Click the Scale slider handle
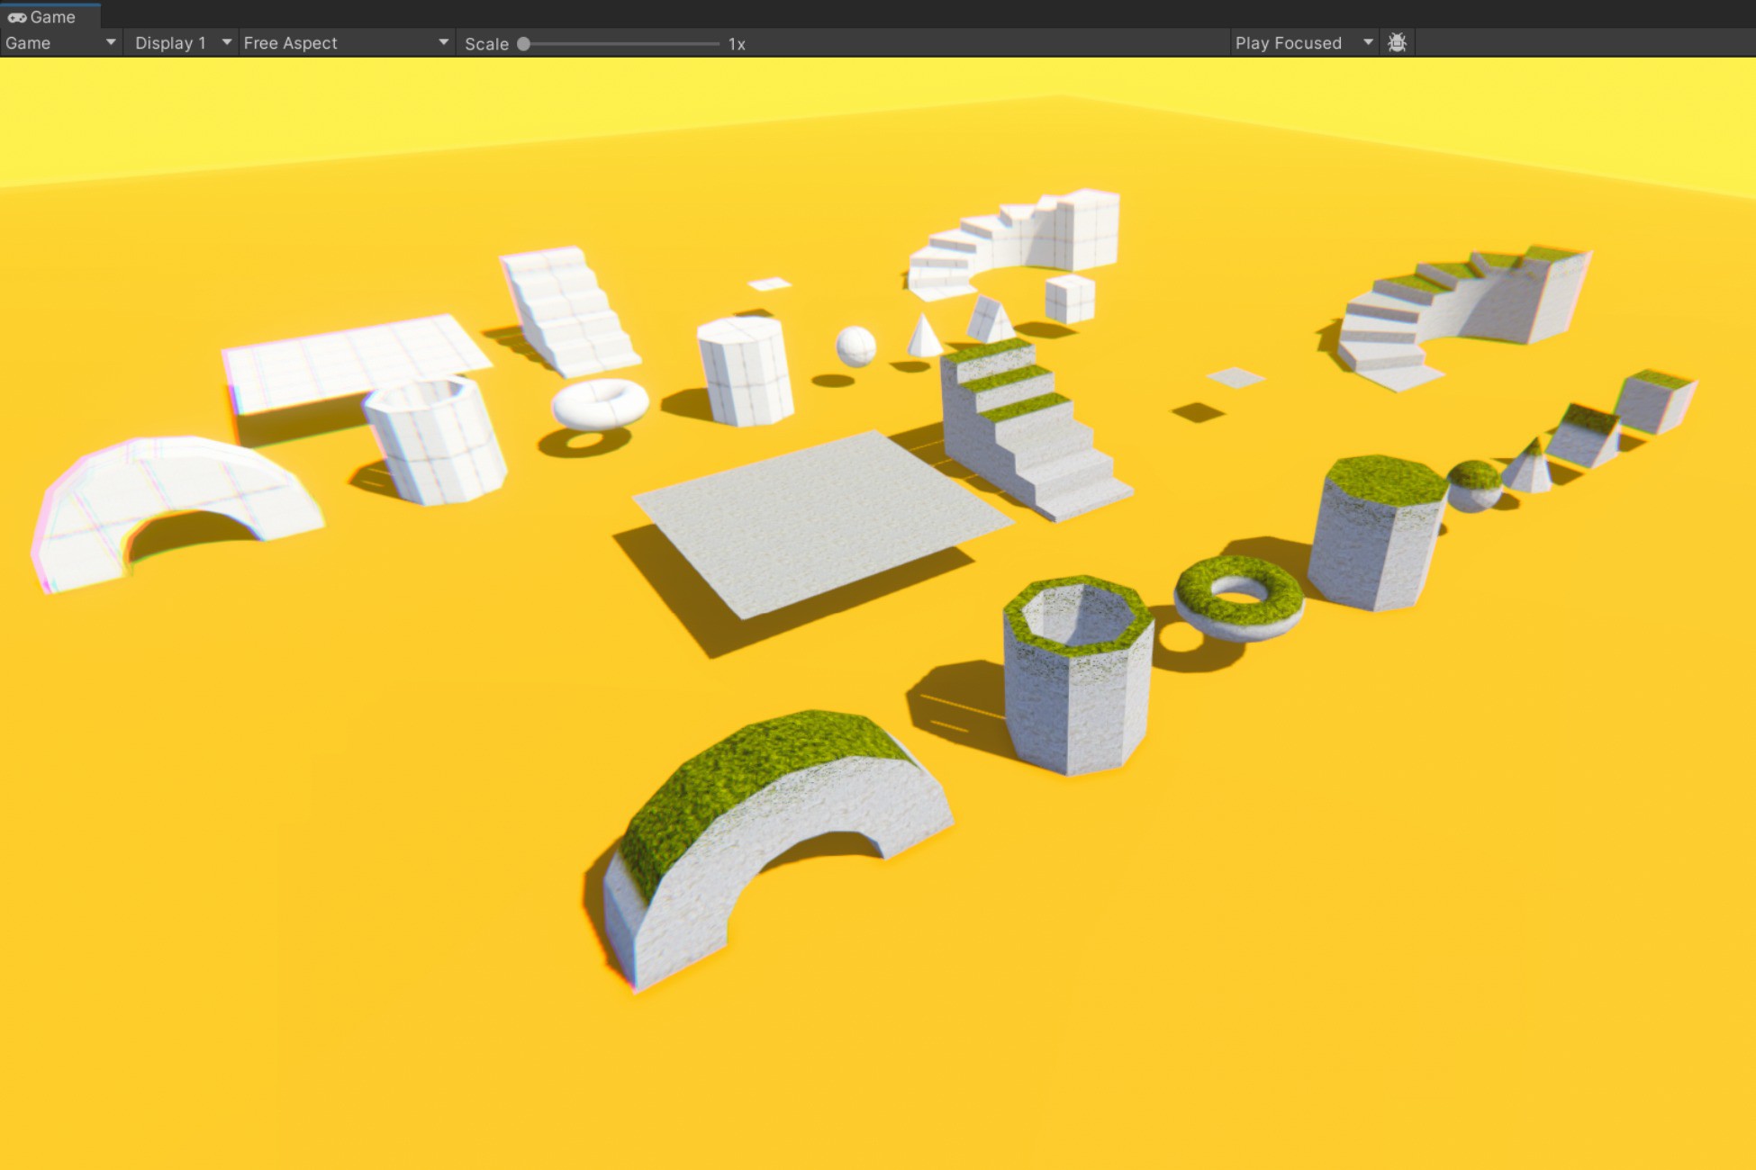Image resolution: width=1756 pixels, height=1170 pixels. pos(523,42)
